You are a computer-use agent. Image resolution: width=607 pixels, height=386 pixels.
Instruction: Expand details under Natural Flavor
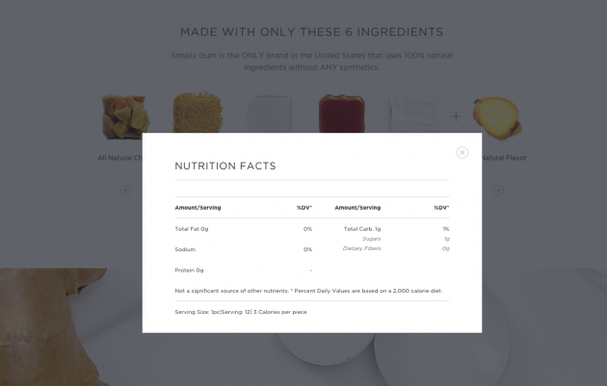[498, 191]
